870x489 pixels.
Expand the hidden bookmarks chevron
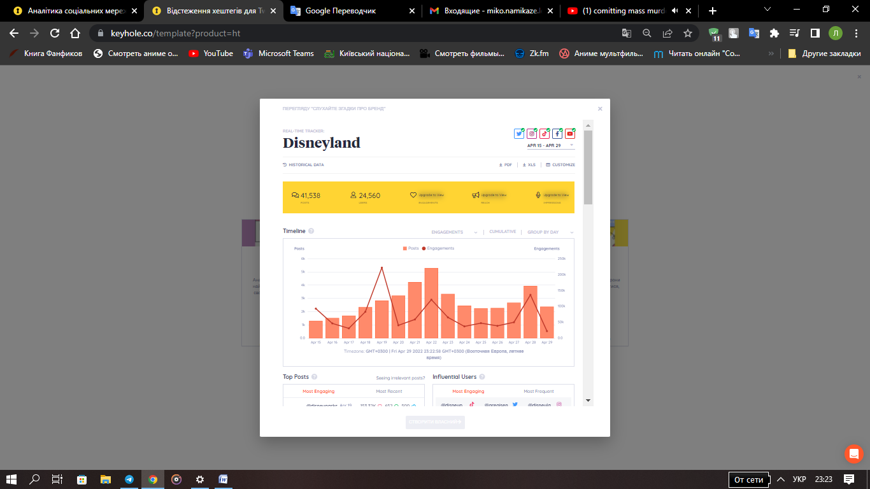click(771, 53)
